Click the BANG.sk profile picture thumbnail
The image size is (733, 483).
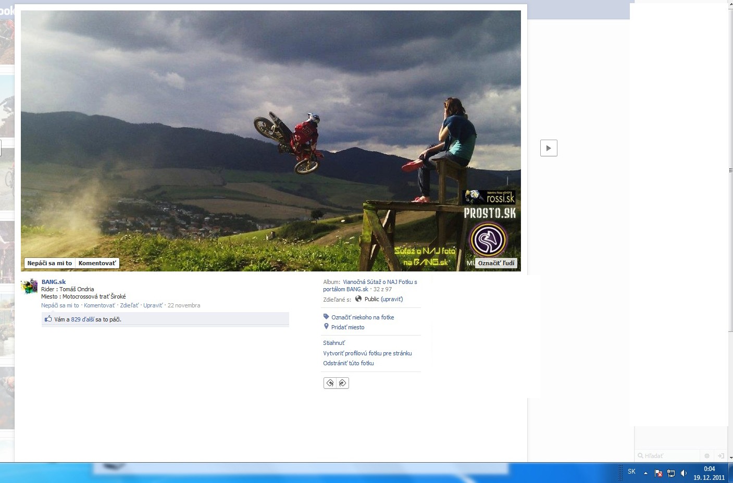pos(29,287)
